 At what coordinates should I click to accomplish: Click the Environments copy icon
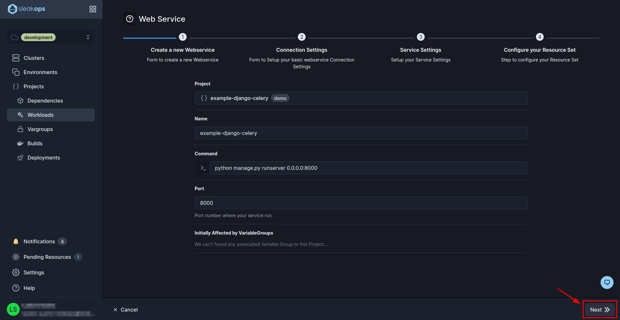click(x=16, y=72)
